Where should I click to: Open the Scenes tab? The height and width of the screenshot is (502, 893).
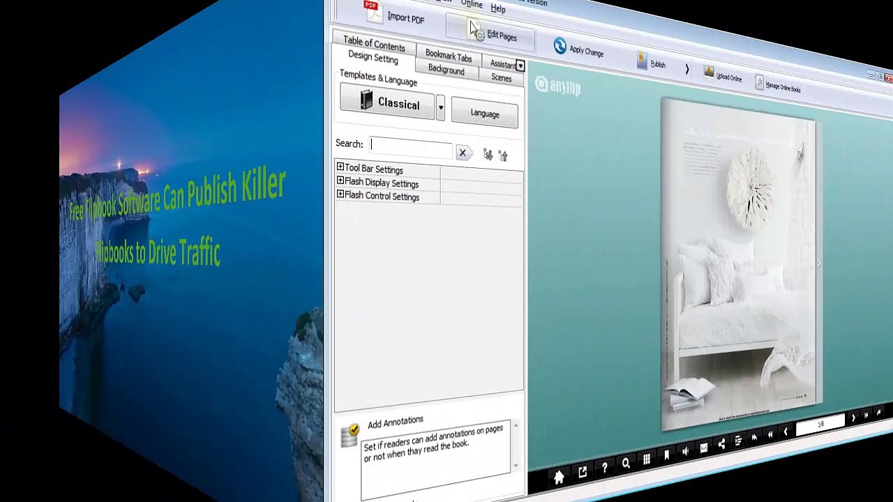click(501, 77)
